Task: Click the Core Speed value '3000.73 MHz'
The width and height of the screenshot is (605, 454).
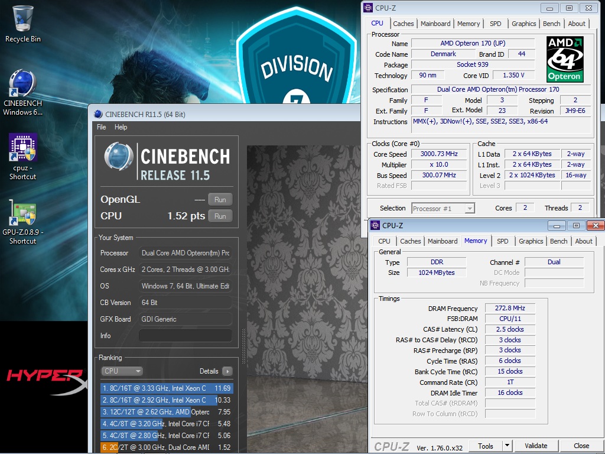Action: 439,154
